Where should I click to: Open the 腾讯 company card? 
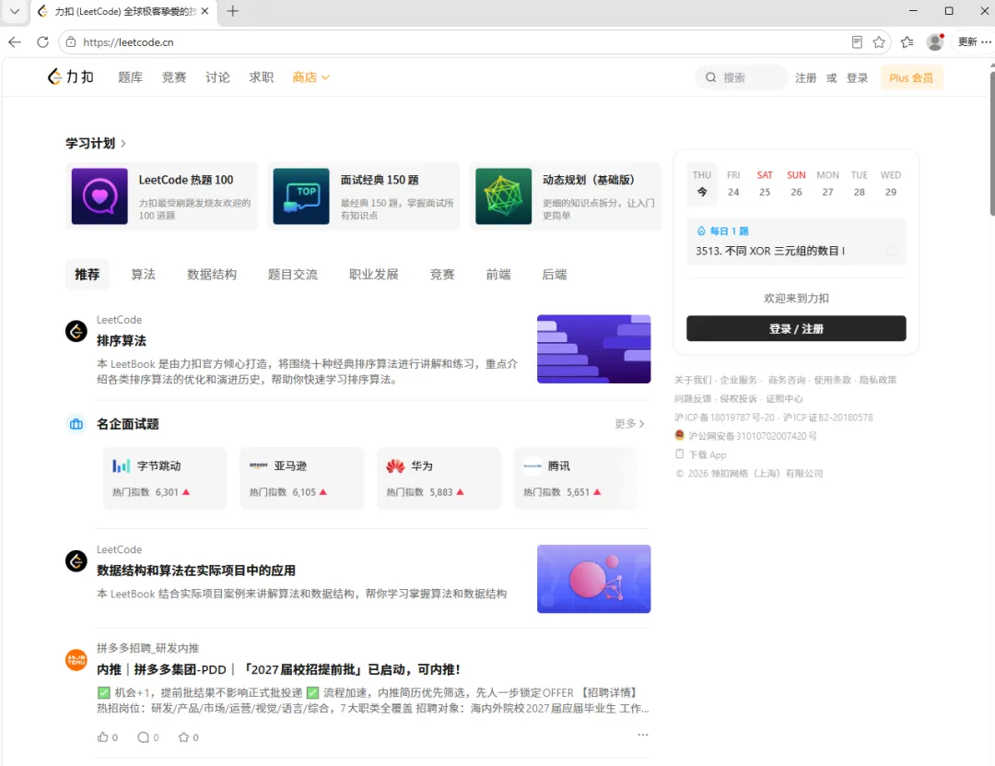pyautogui.click(x=576, y=478)
